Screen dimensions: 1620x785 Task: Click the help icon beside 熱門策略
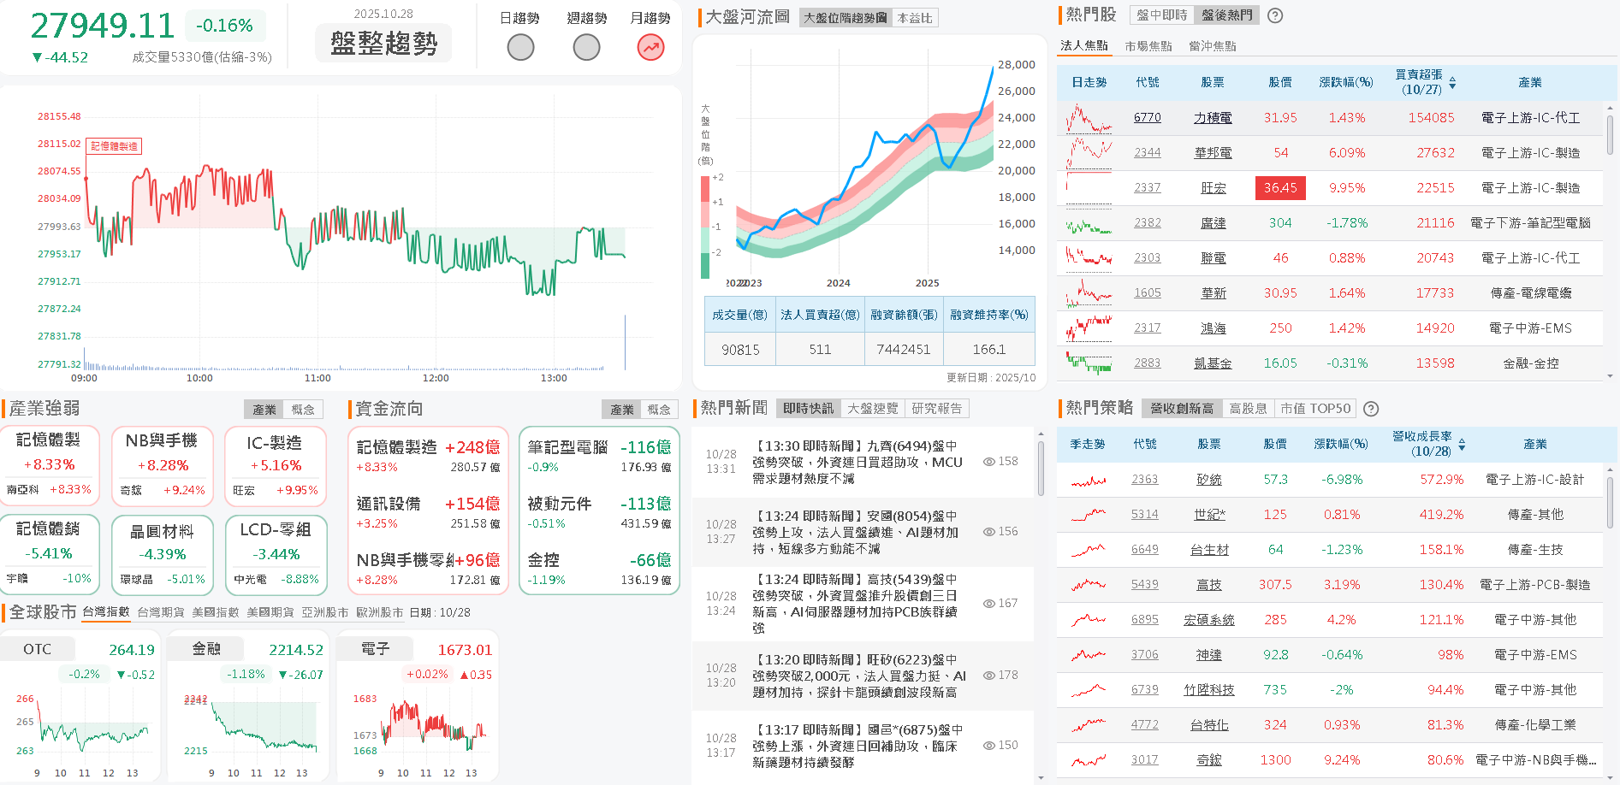click(1371, 409)
